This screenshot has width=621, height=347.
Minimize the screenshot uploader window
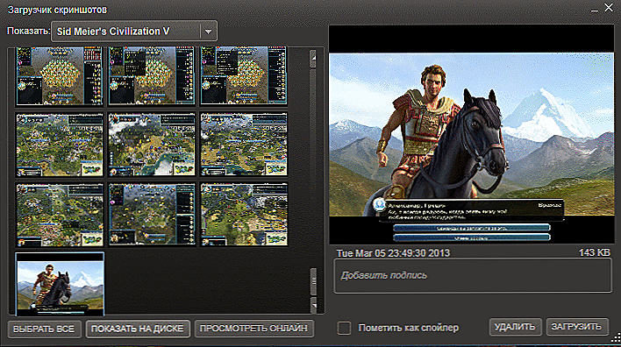click(594, 9)
